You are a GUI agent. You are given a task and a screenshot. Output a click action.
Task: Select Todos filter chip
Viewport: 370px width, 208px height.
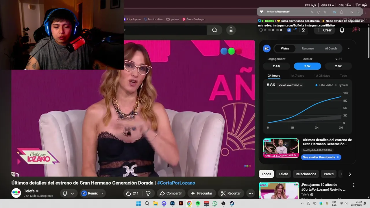(x=267, y=174)
